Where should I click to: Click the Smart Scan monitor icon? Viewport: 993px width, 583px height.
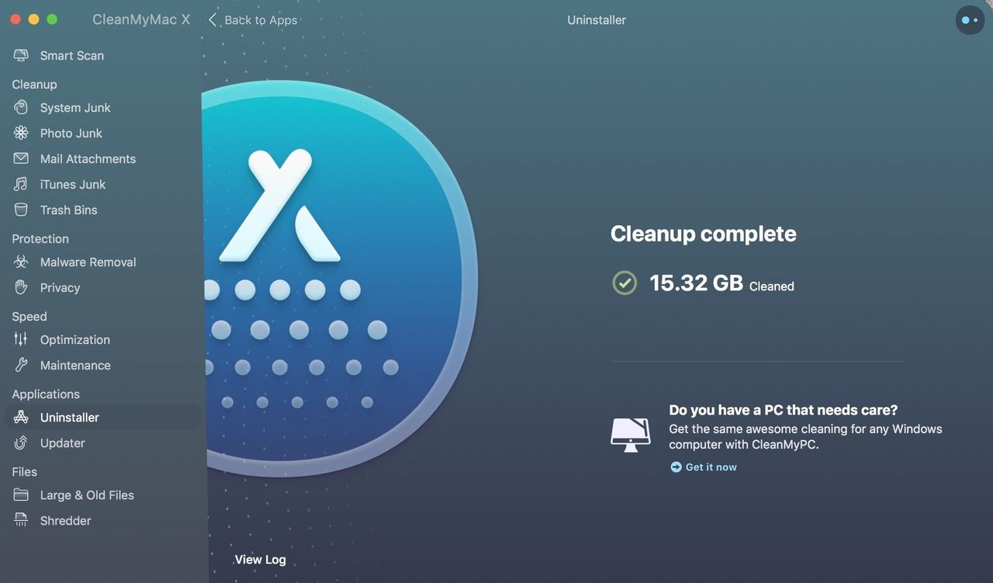click(21, 55)
